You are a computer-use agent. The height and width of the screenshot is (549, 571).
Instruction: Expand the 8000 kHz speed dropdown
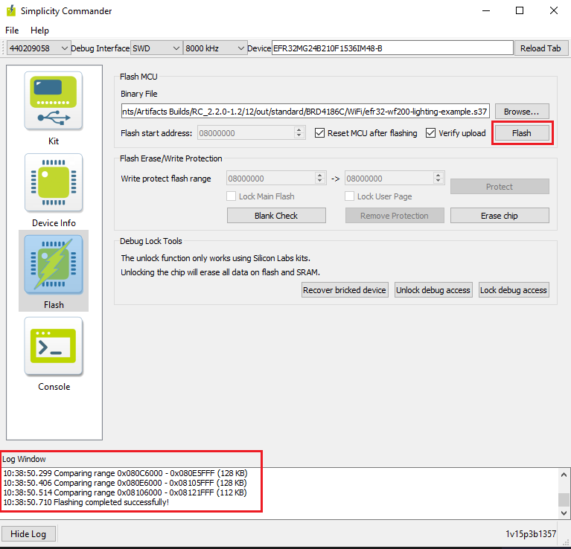[214, 48]
